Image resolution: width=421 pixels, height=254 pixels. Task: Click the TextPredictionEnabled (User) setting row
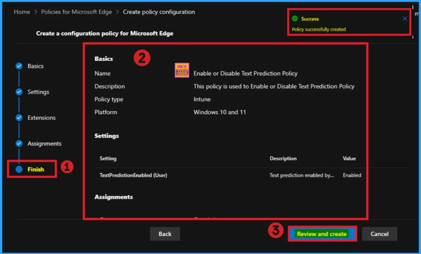point(252,175)
